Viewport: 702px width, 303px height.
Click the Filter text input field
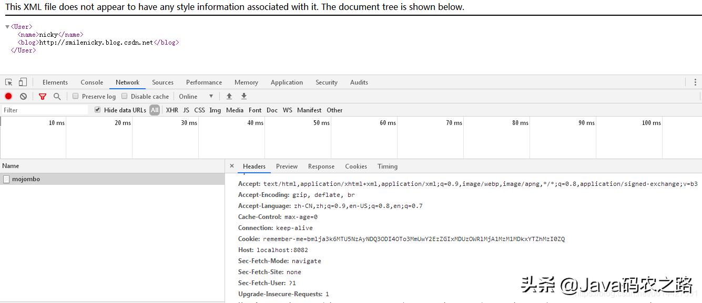[45, 110]
